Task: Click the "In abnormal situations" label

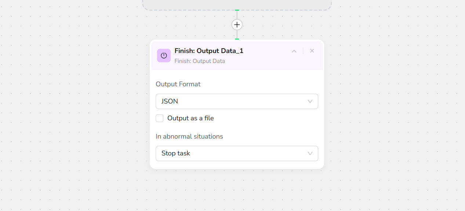Action: 189,136
